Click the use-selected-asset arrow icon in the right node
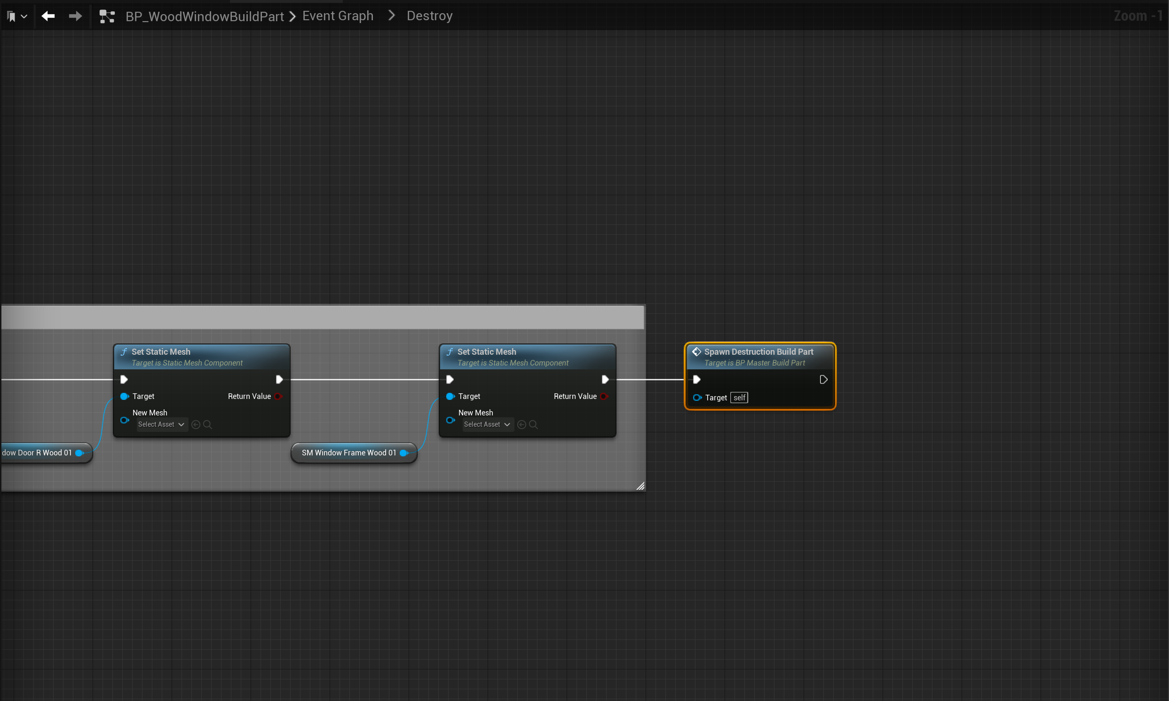 click(521, 425)
